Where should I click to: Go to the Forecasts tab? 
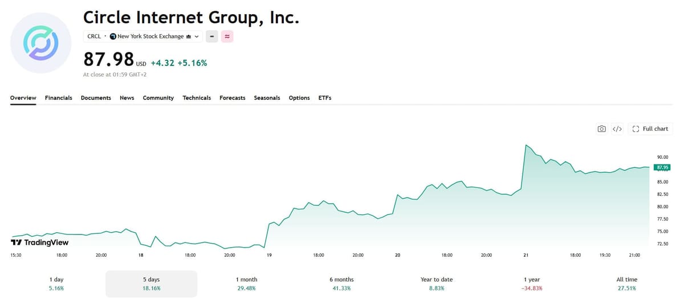point(233,98)
